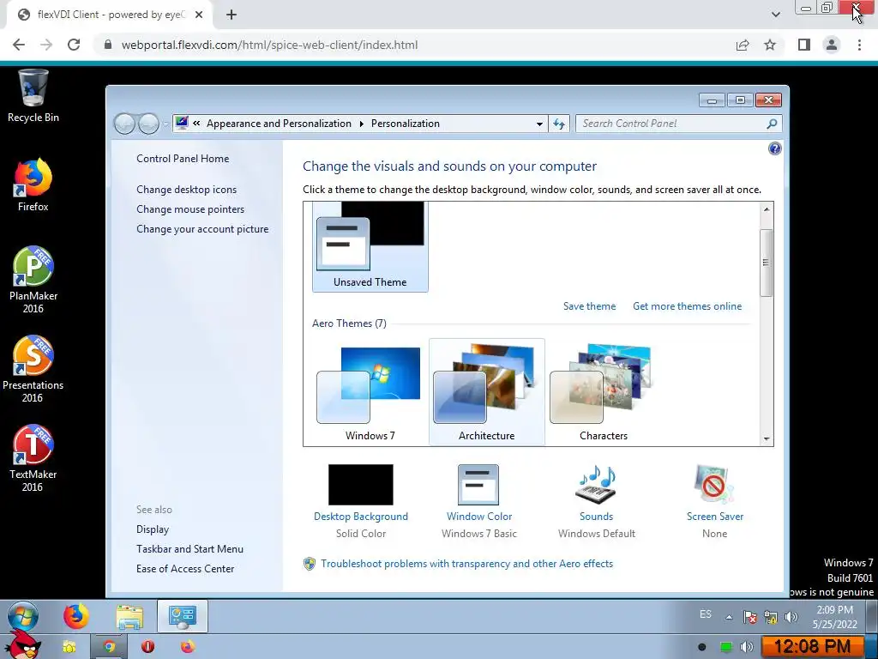Expand the breadcrumb double-chevron in address bar

(x=196, y=124)
